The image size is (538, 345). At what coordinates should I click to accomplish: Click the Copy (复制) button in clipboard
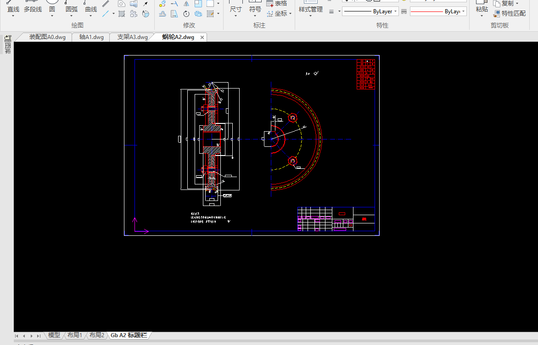pyautogui.click(x=506, y=3)
